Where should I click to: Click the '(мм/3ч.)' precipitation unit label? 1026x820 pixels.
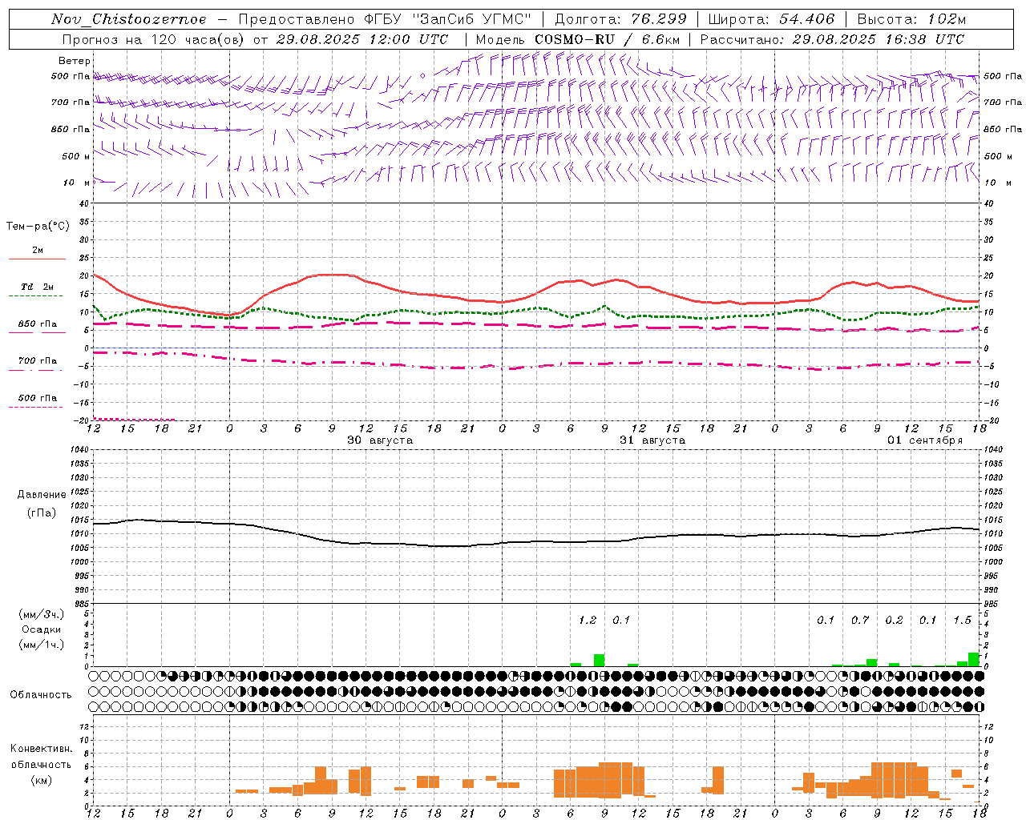42,614
